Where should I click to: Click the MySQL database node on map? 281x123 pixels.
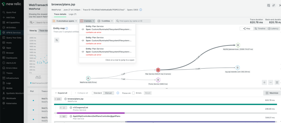[x=238, y=45]
